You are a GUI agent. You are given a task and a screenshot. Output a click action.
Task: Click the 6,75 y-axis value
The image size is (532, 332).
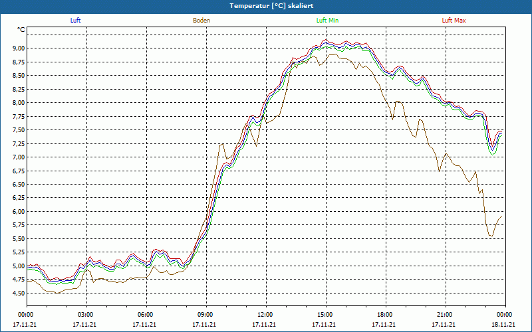[x=19, y=171]
